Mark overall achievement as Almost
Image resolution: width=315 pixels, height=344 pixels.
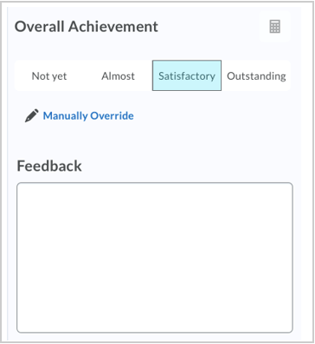tap(118, 76)
